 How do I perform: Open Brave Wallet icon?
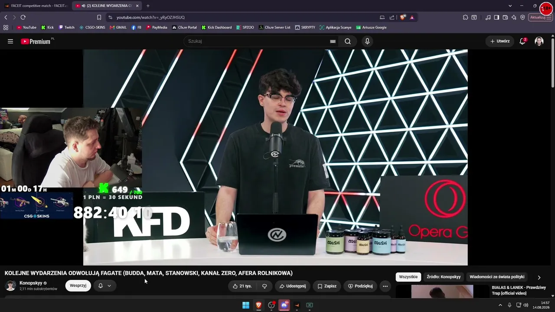click(505, 17)
